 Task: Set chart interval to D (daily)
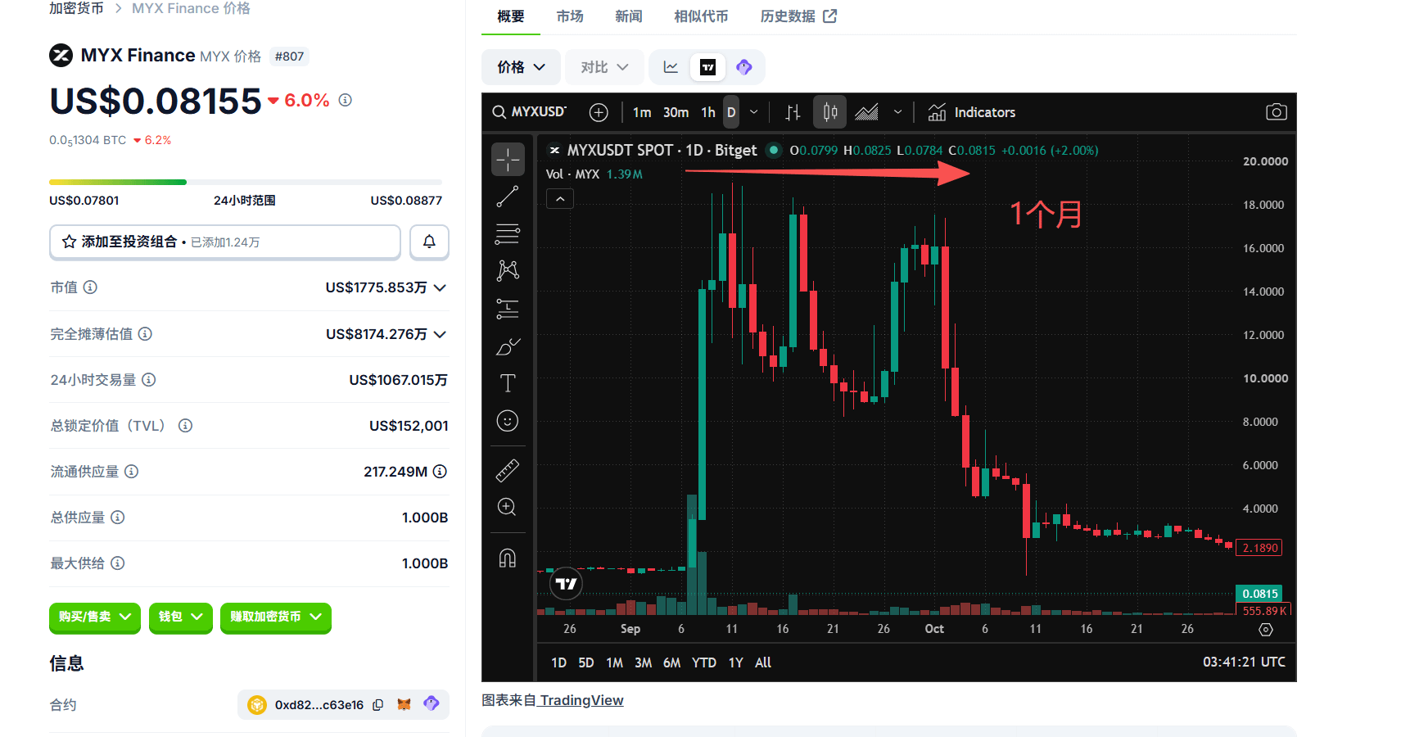pos(731,112)
